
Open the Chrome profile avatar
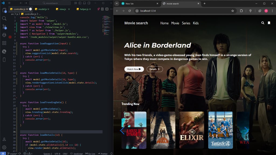[x=266, y=11]
